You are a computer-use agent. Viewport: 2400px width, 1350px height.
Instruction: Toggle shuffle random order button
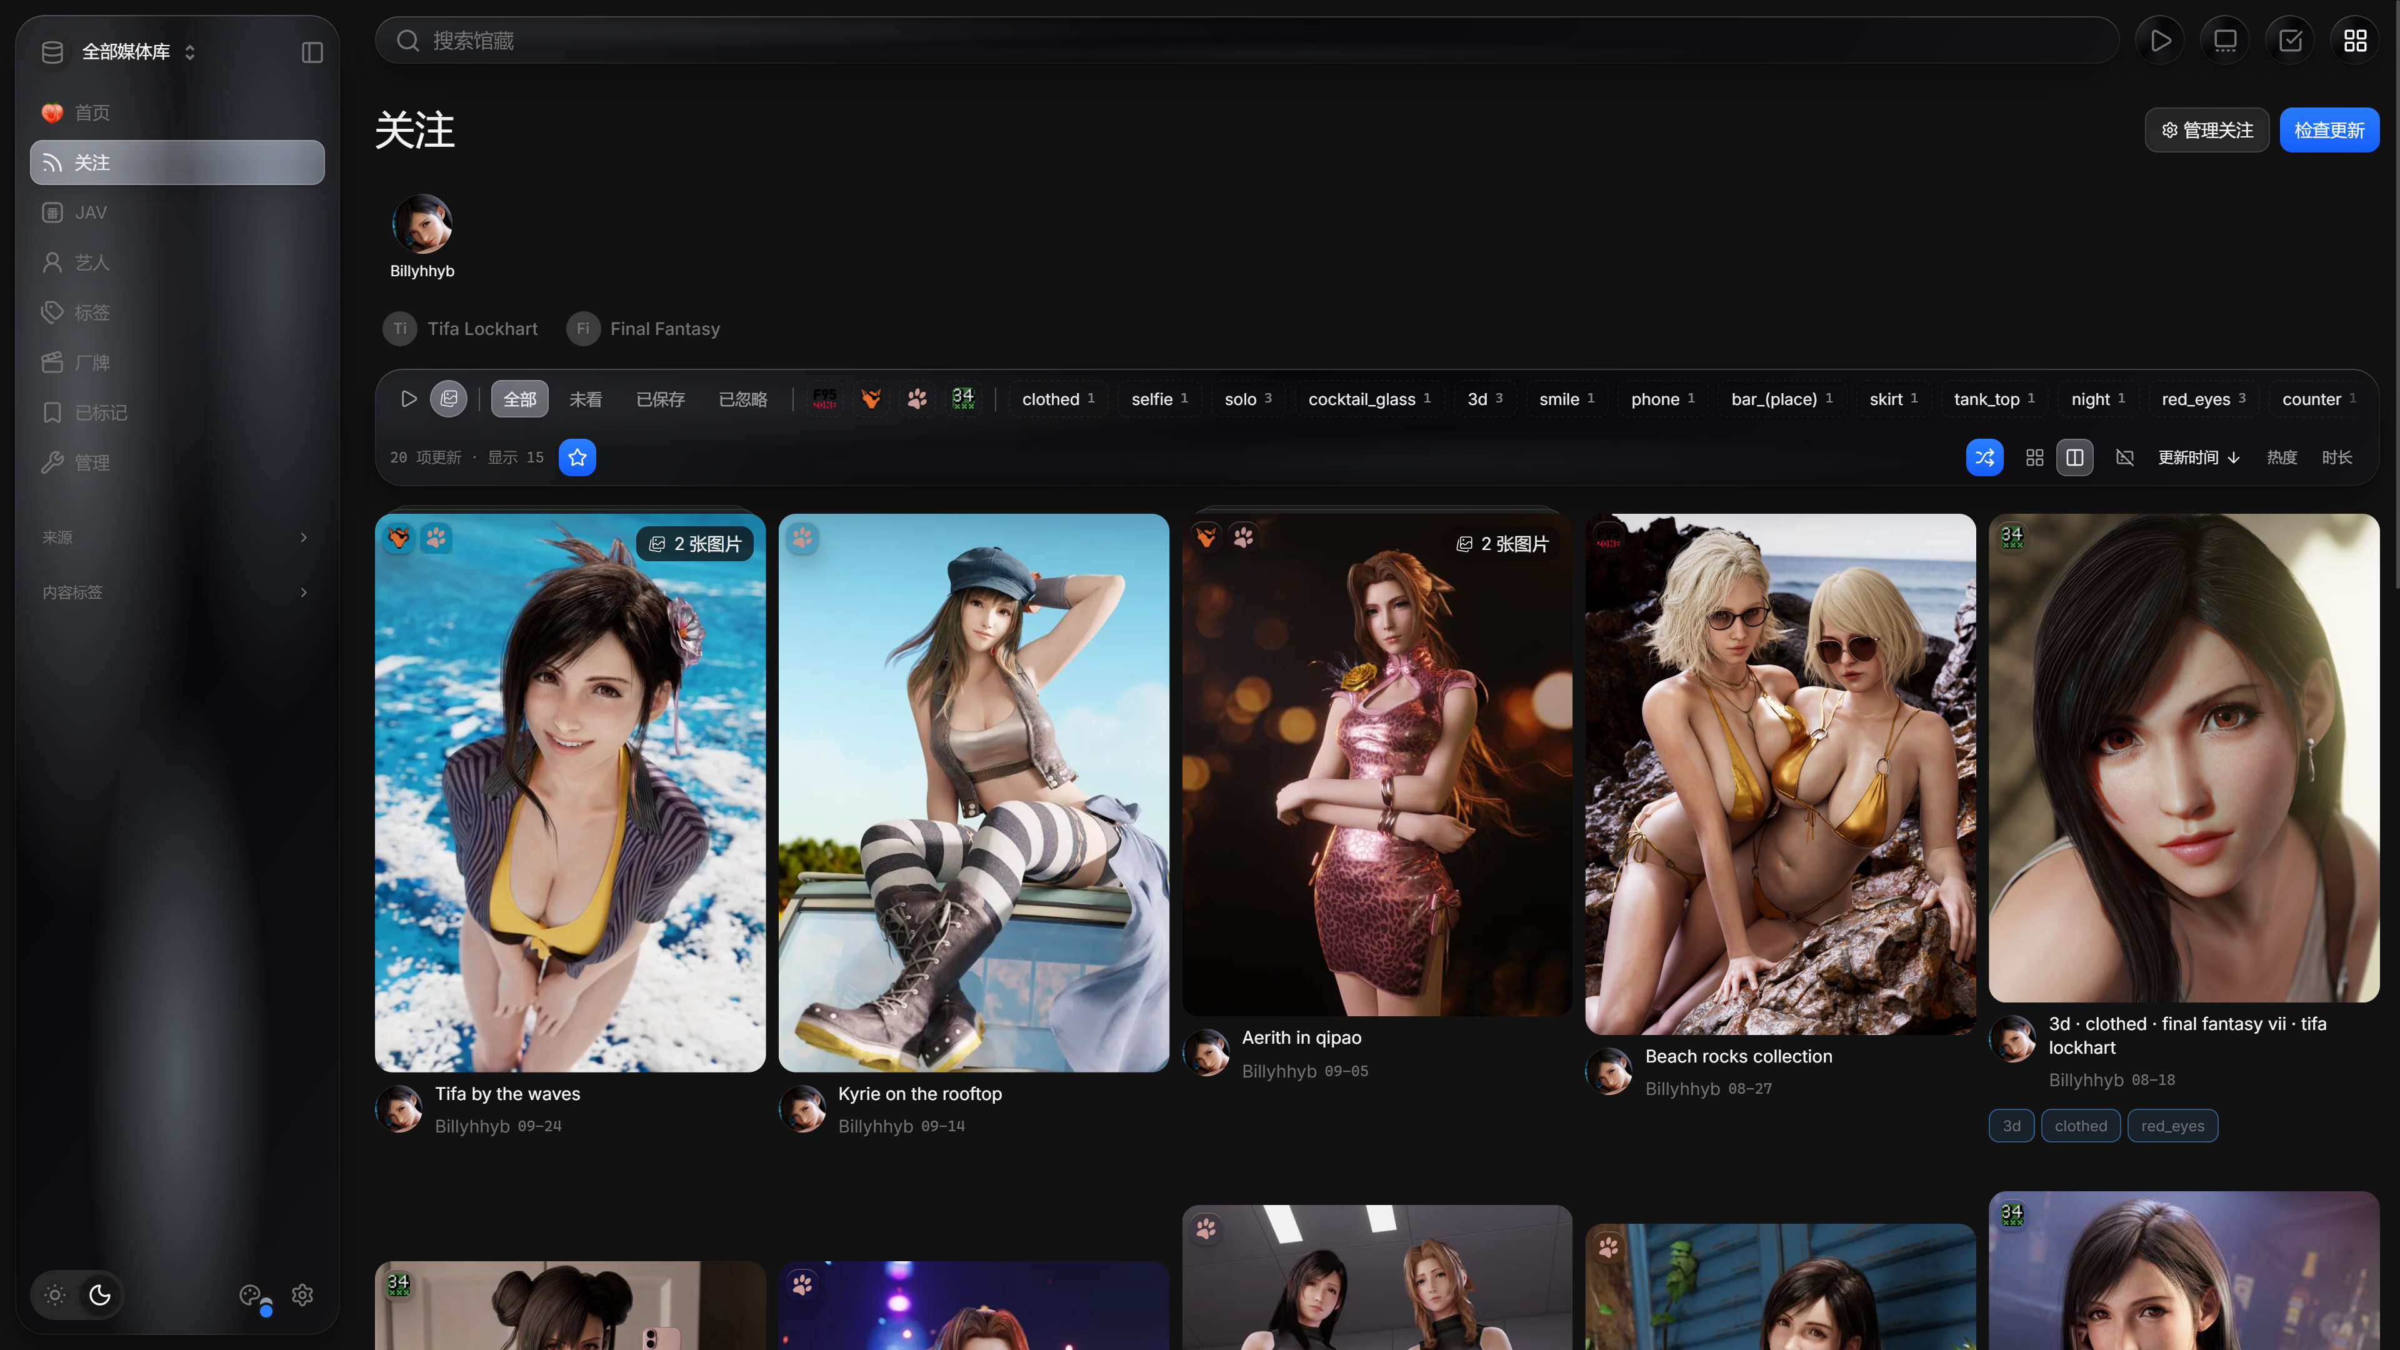(x=1984, y=457)
